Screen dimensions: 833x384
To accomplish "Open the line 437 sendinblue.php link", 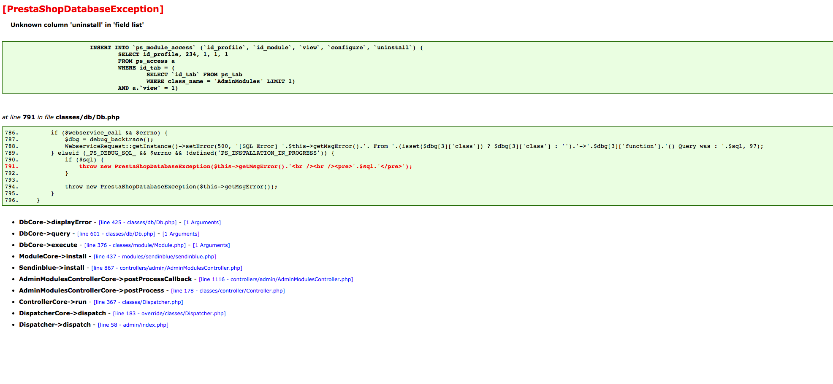I will [x=155, y=257].
